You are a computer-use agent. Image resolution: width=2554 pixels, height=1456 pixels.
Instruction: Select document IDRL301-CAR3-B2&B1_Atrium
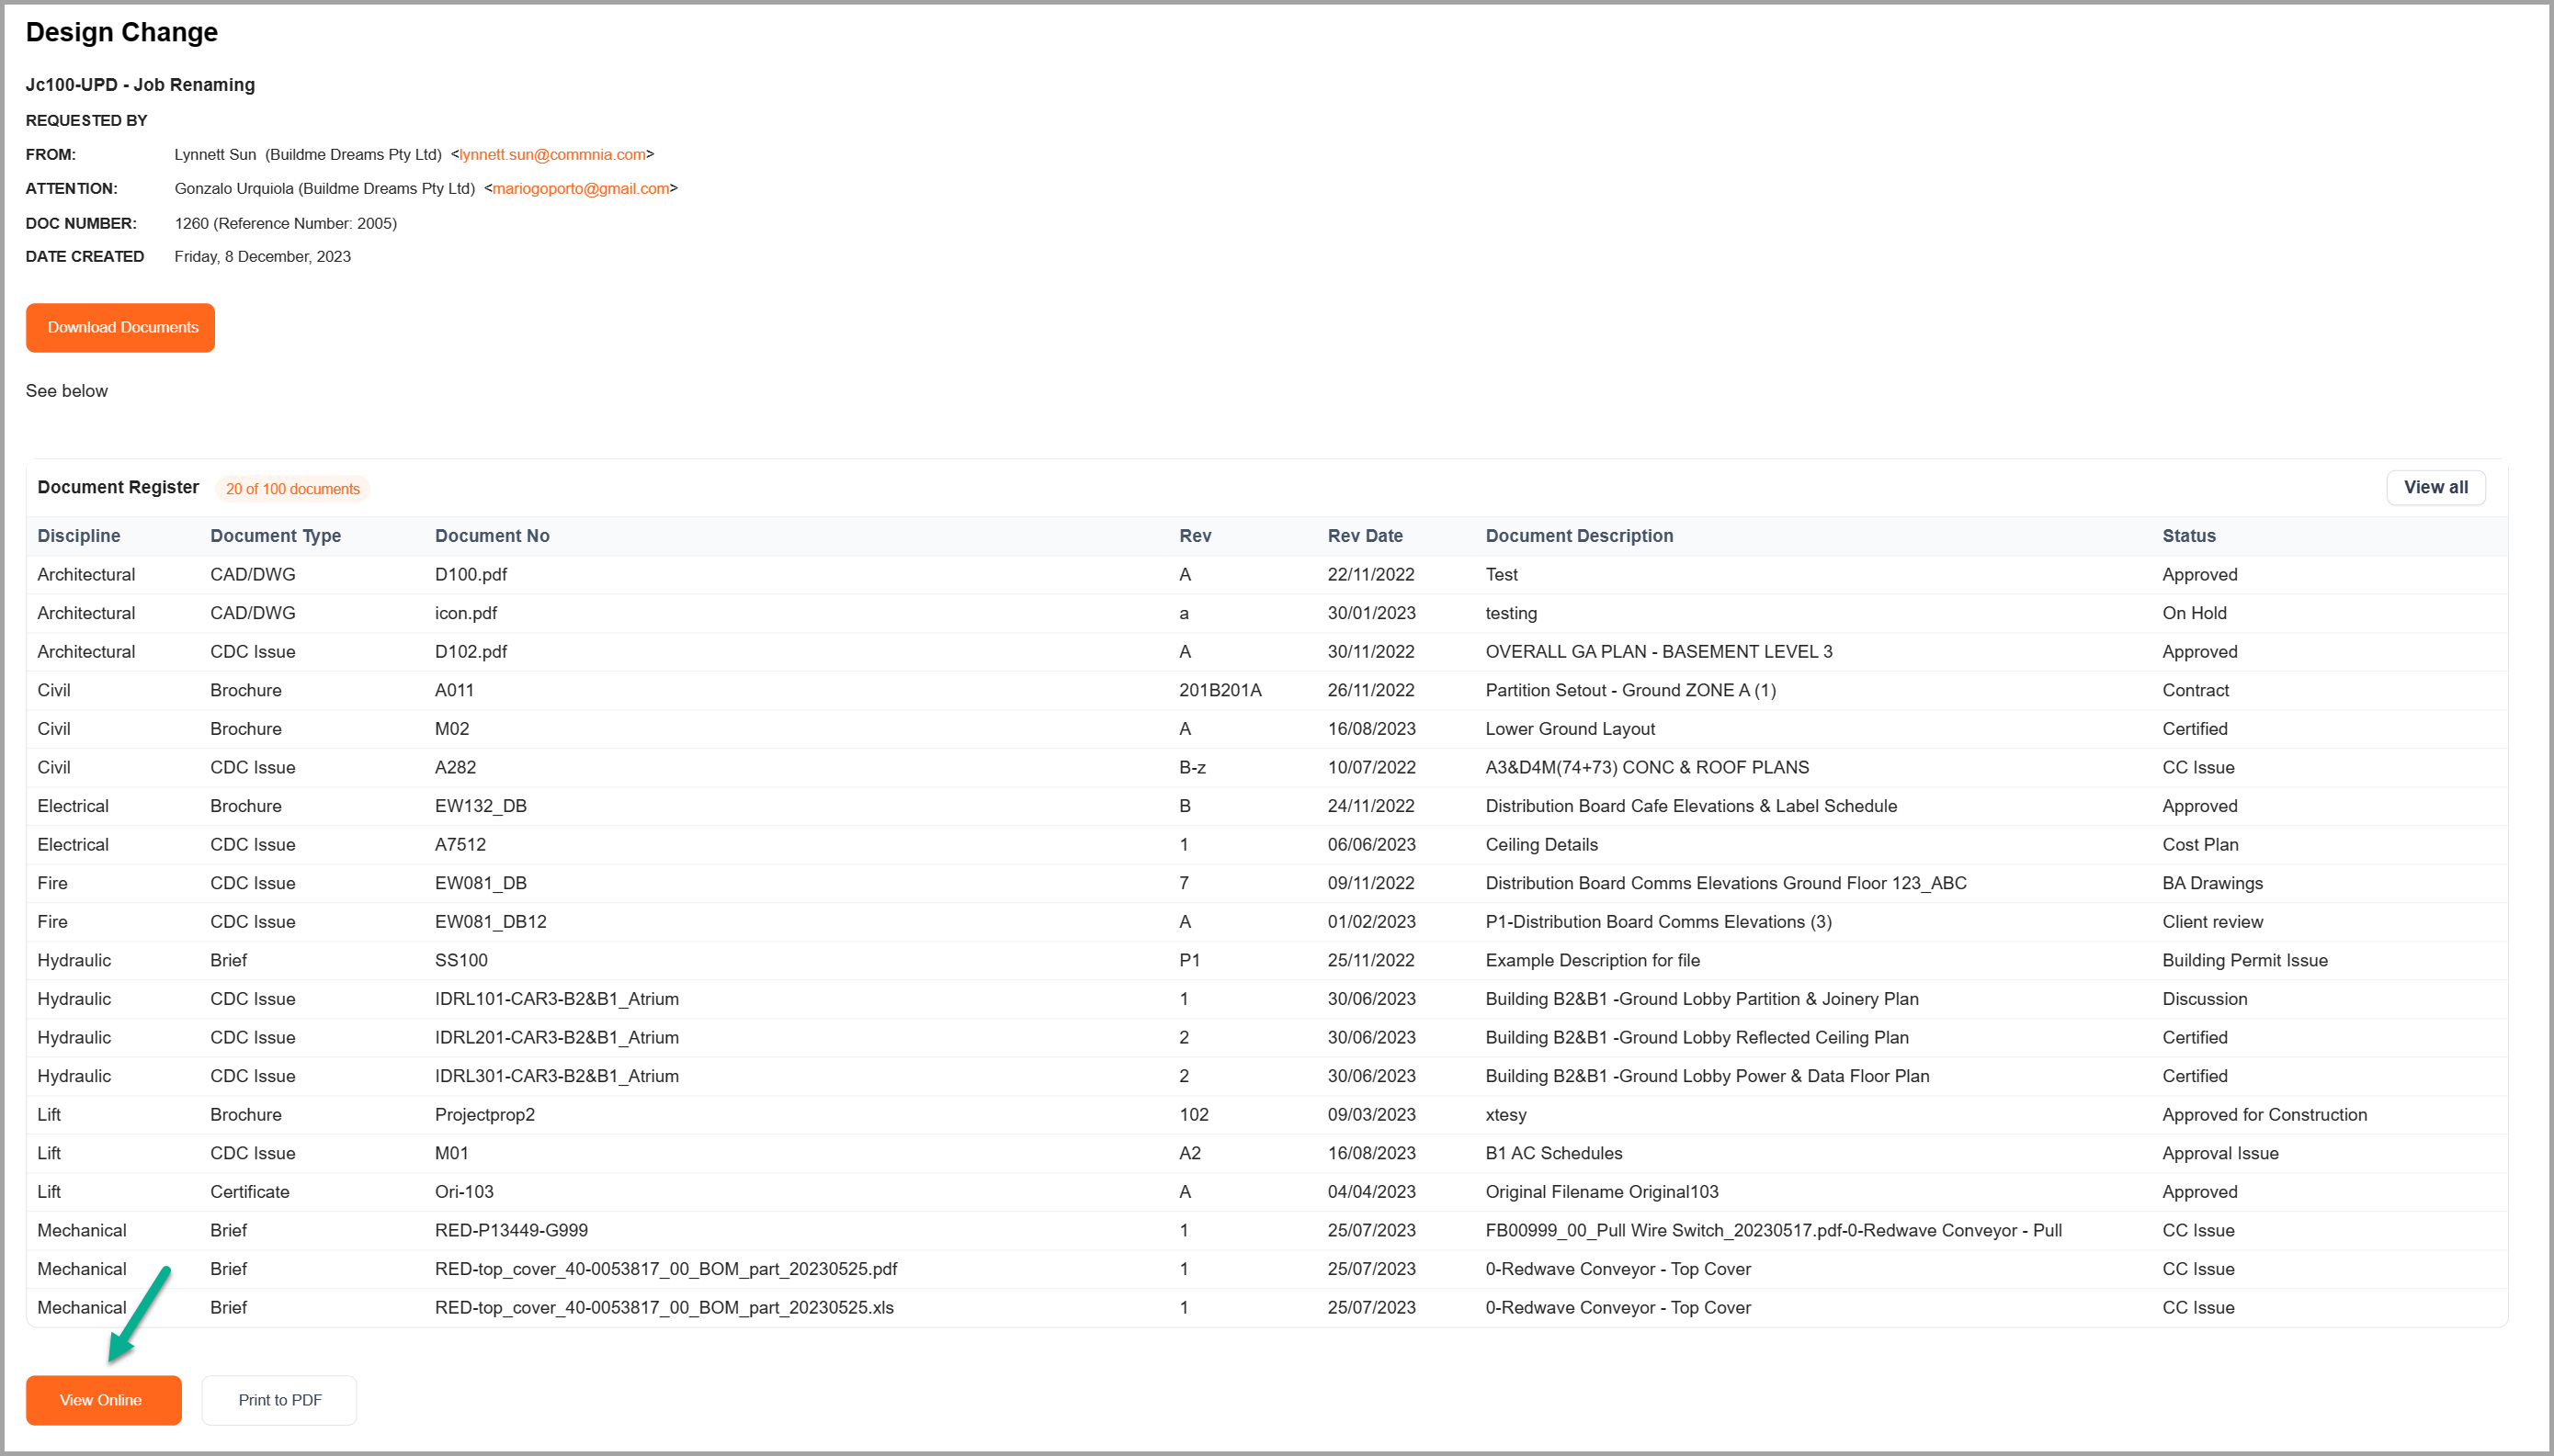(556, 1076)
